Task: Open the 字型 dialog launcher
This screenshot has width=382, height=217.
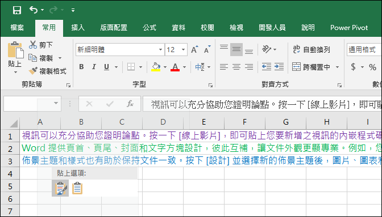Action: click(210, 85)
